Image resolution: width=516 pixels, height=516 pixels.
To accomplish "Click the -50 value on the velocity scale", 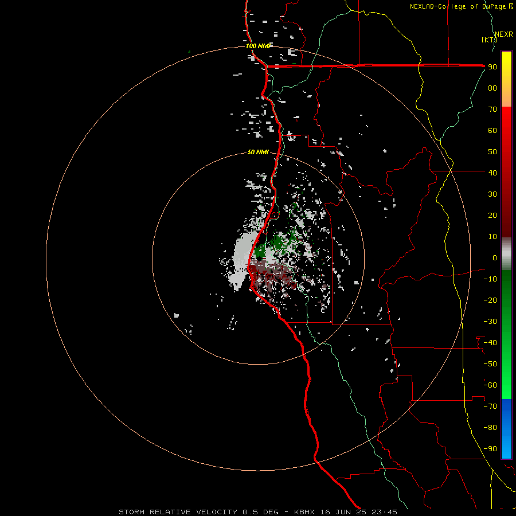I will pyautogui.click(x=490, y=364).
